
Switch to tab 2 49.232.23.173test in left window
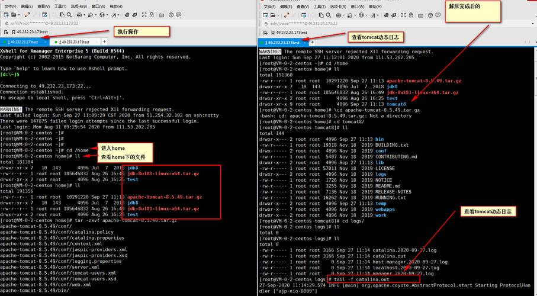[74, 42]
